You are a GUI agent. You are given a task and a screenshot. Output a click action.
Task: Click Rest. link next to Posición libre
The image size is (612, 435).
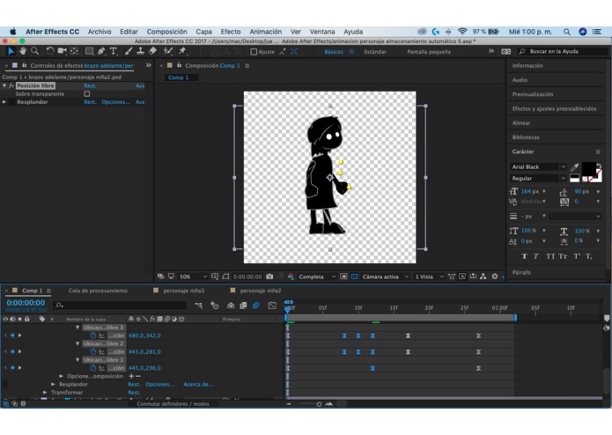click(x=90, y=86)
